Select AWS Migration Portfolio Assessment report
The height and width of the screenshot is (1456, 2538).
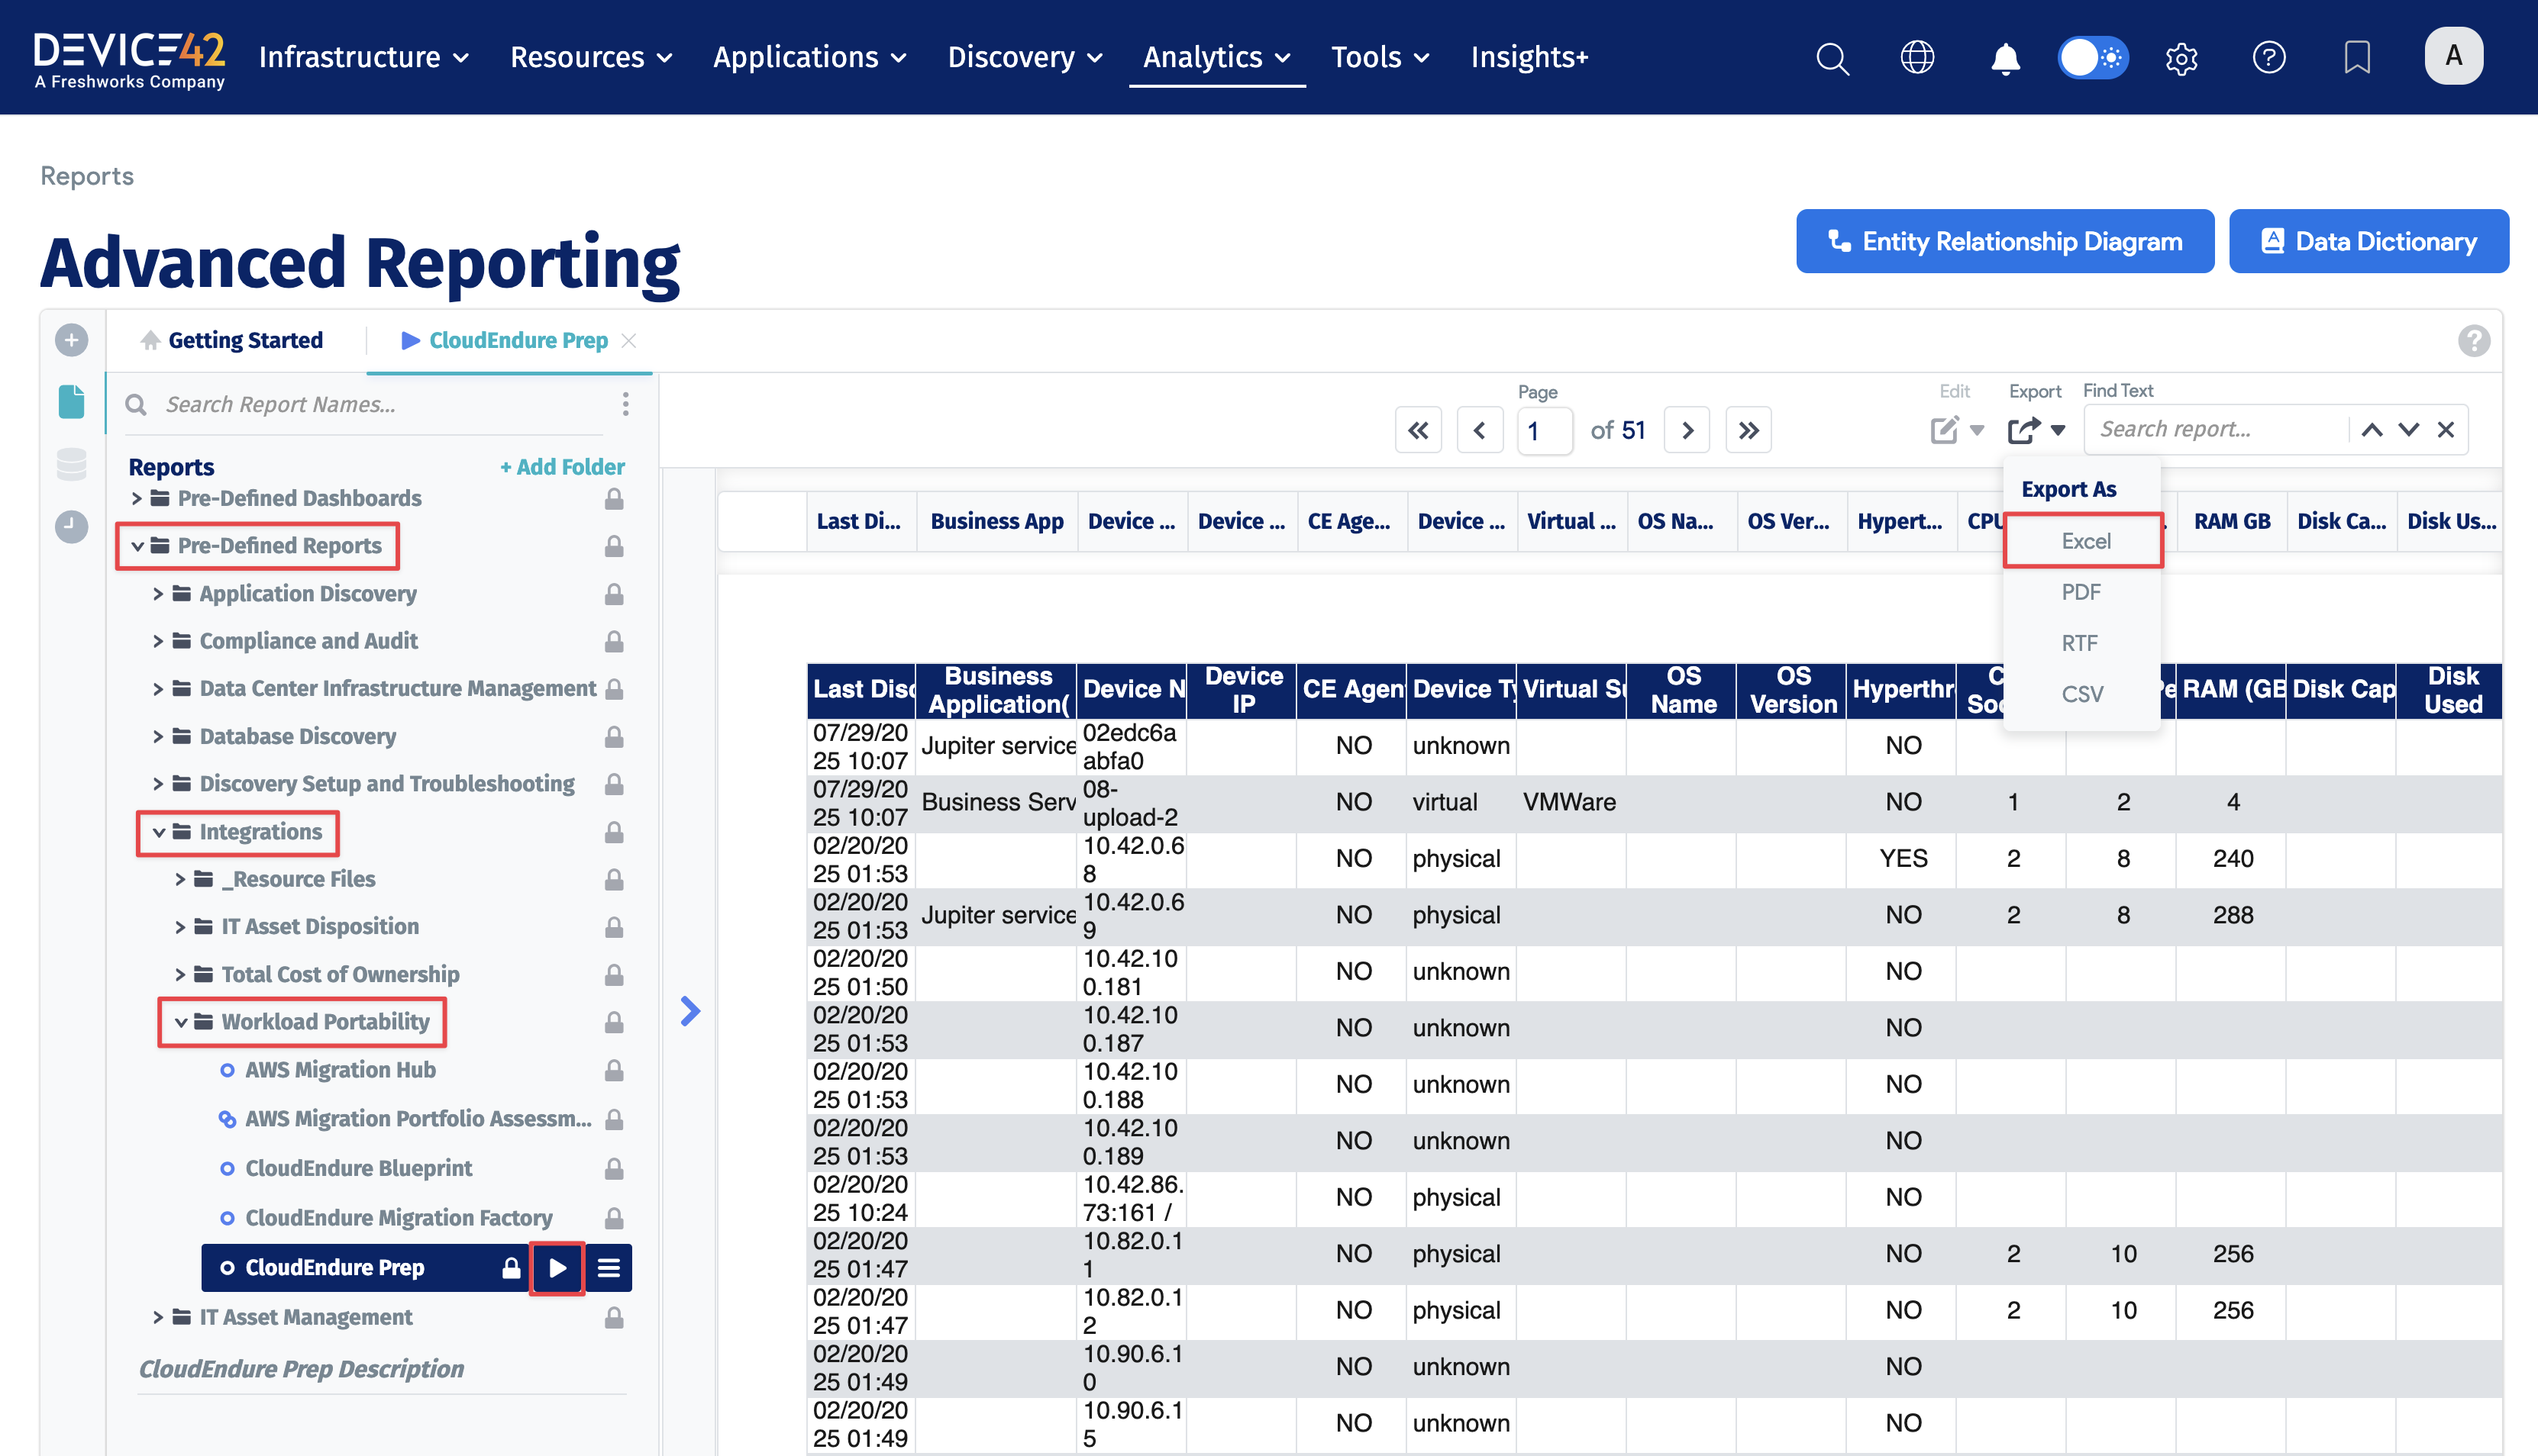[417, 1119]
